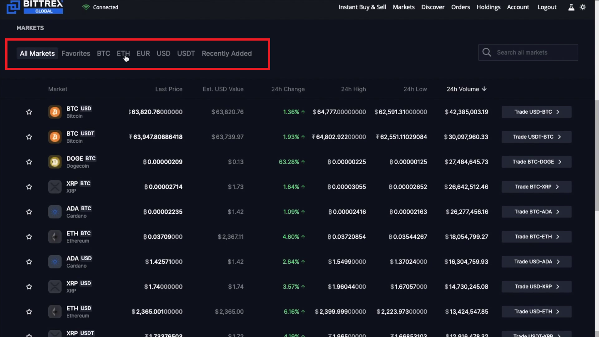Image resolution: width=599 pixels, height=337 pixels.
Task: Click the Trade USD-XRP button
Action: point(537,286)
